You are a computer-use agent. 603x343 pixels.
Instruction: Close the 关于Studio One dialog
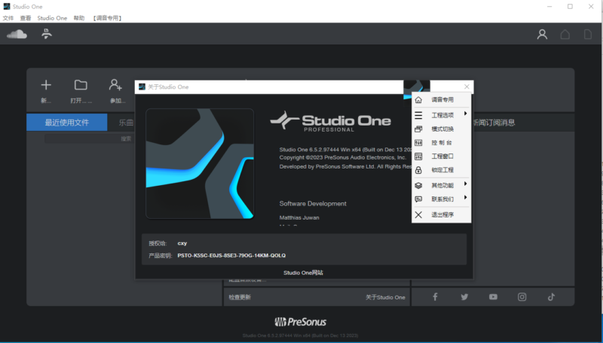467,87
